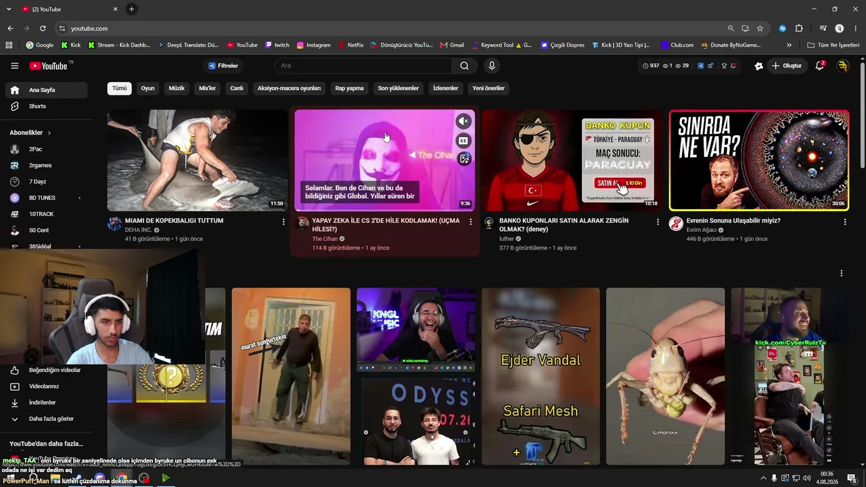Open the 2rgames subscription channel
This screenshot has width=866, height=487.
(x=46, y=165)
